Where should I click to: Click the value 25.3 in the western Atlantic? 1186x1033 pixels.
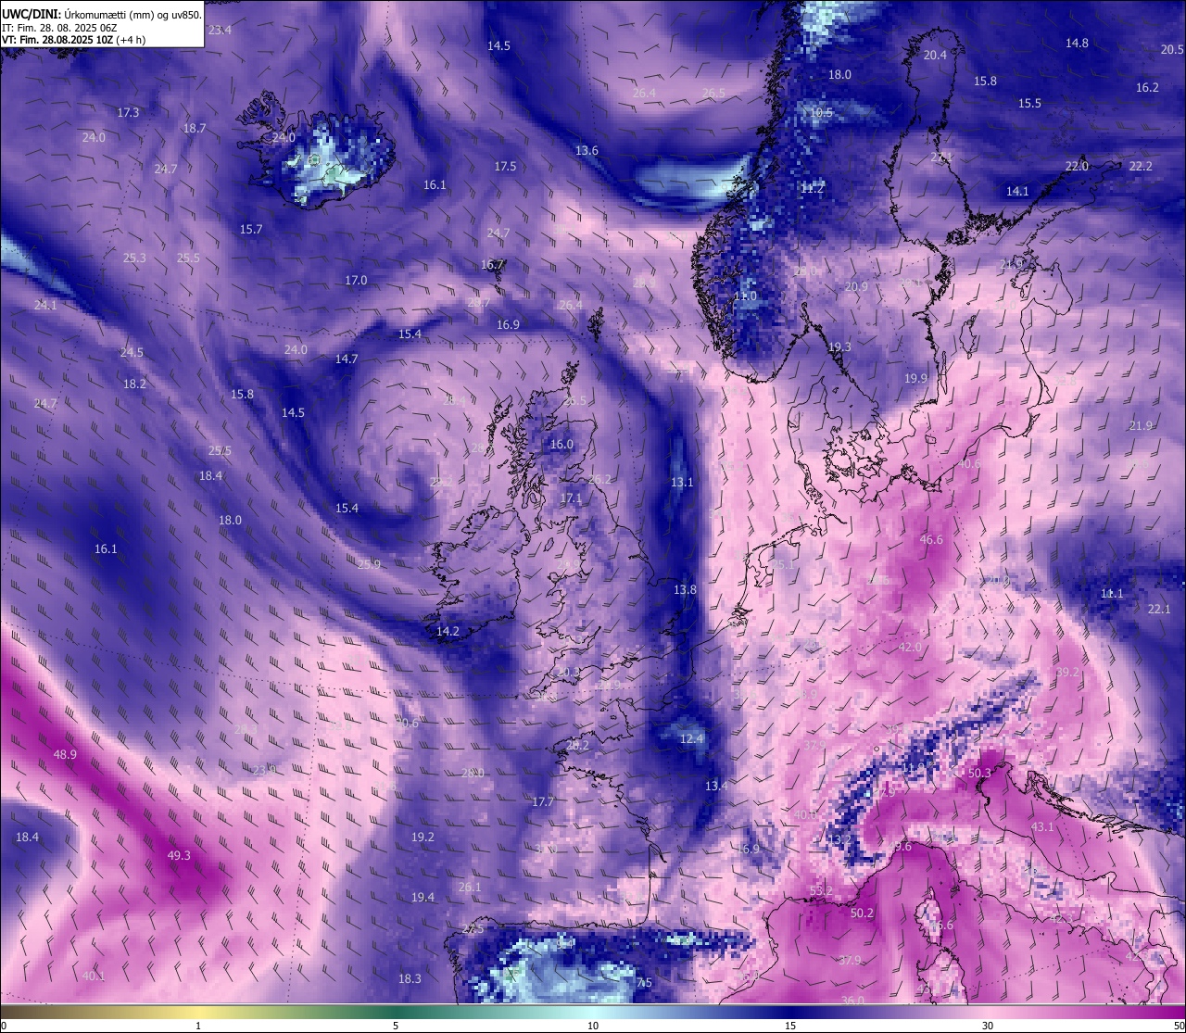coord(134,258)
